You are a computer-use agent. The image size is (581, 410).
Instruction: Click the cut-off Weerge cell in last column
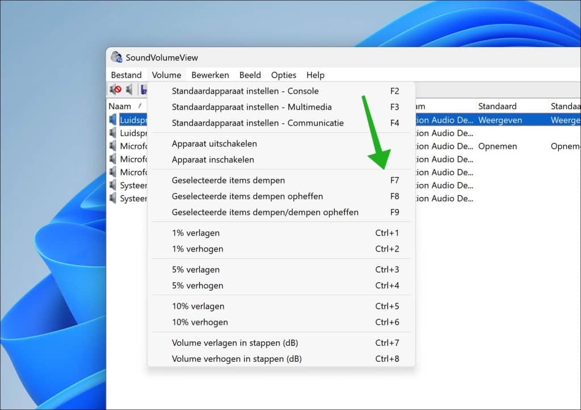(566, 120)
